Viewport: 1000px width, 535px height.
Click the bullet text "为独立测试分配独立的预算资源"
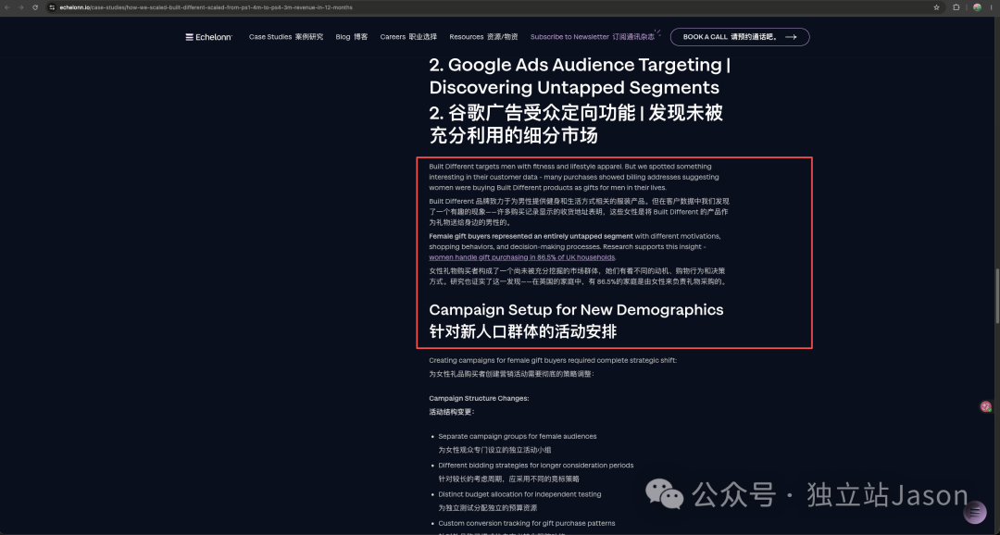point(488,507)
